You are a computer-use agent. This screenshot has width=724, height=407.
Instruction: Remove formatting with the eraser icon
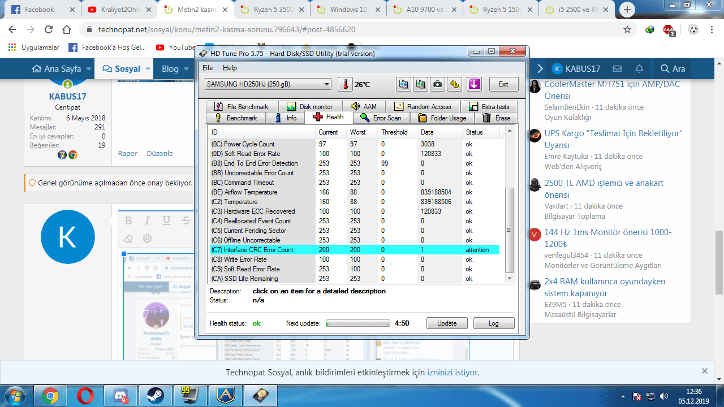(x=128, y=239)
